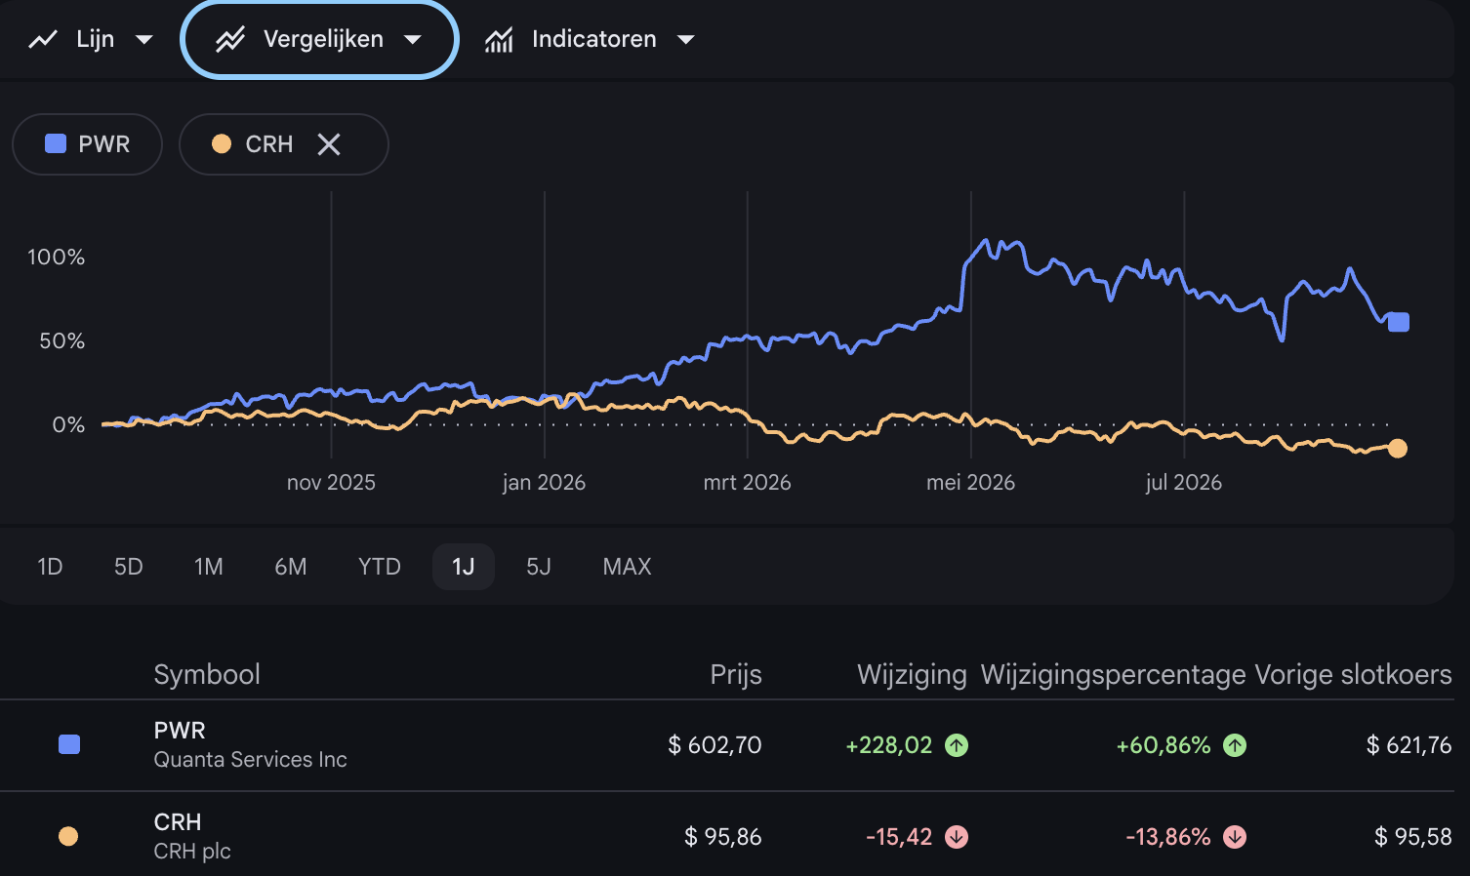Viewport: 1470px width, 876px height.
Task: Remove CRH from comparison with X
Action: pos(329,144)
